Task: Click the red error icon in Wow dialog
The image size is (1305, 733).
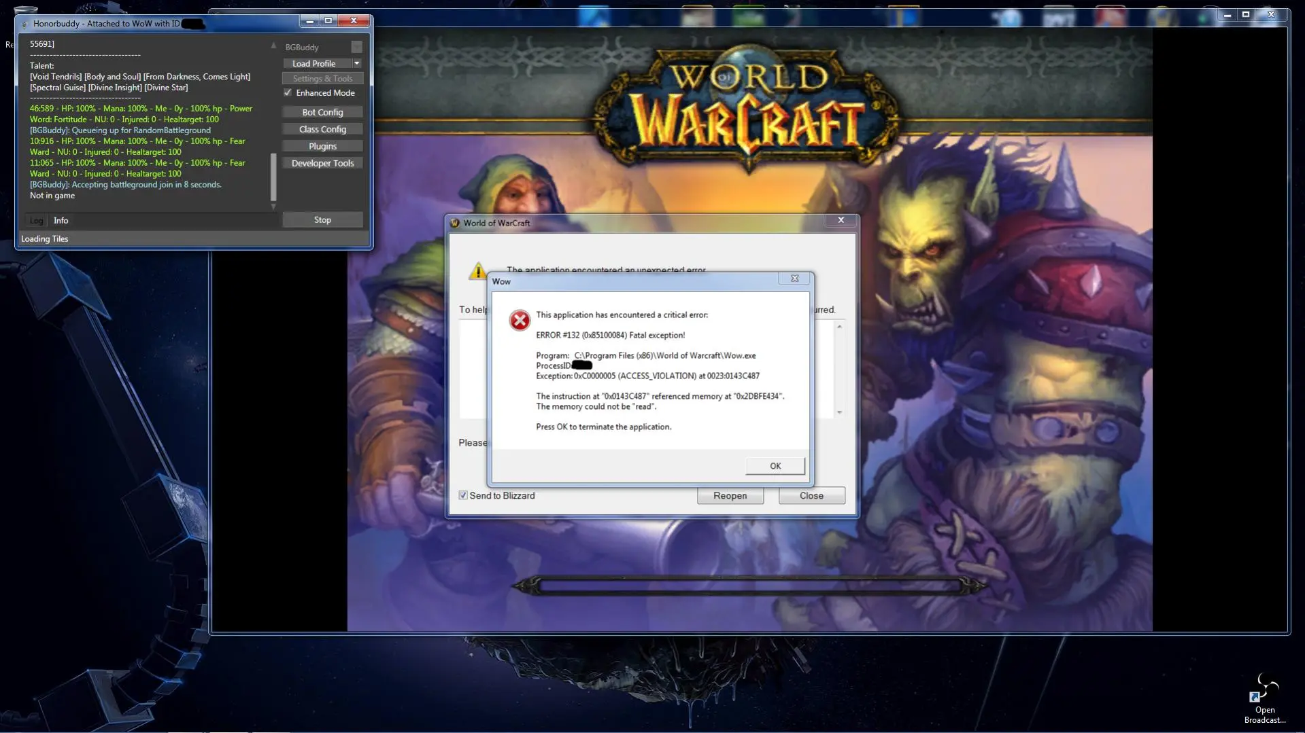Action: click(520, 320)
